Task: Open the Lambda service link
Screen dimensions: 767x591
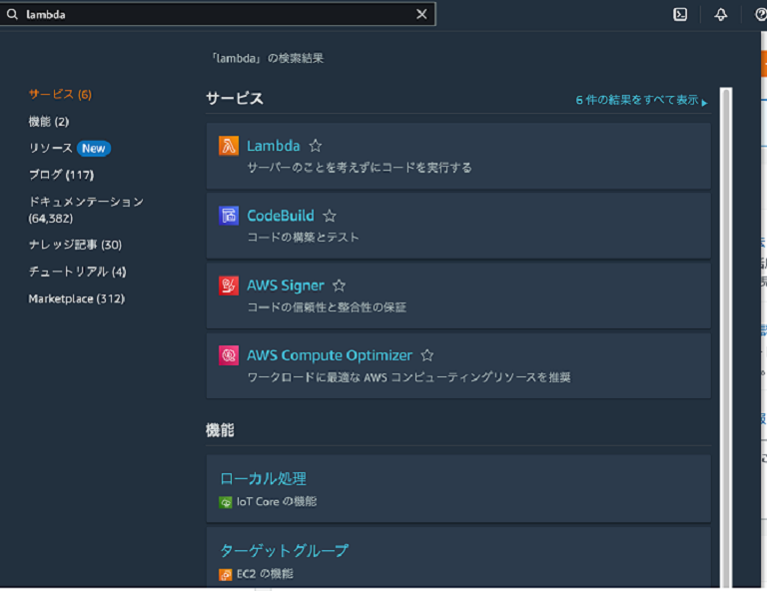Action: (273, 146)
